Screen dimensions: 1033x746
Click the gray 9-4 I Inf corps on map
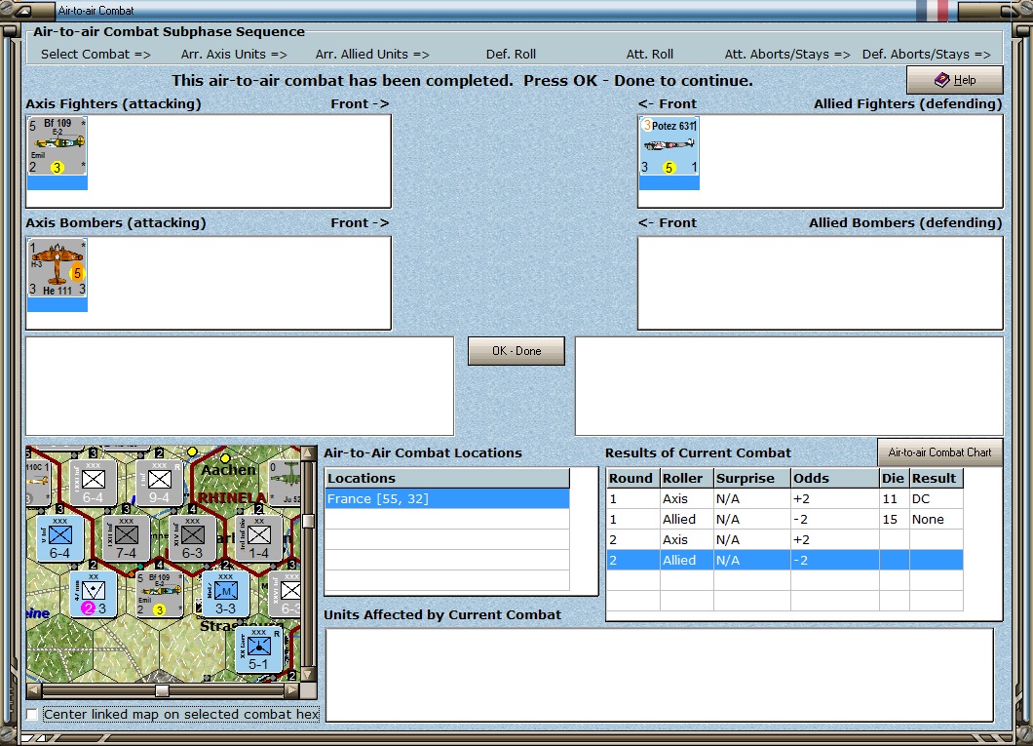(x=160, y=483)
